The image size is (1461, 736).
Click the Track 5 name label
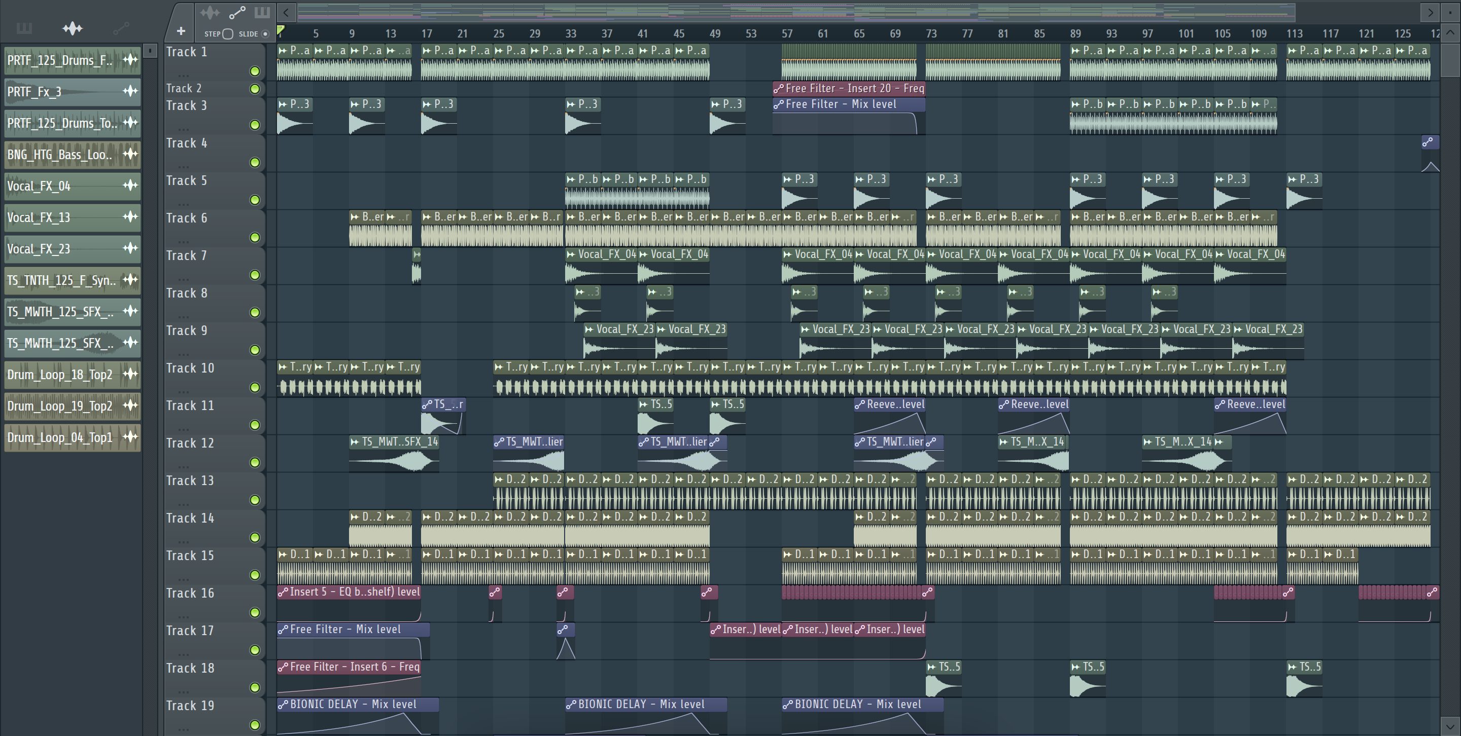click(187, 180)
